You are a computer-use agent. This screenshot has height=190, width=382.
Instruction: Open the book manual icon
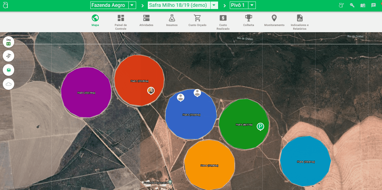coord(363,5)
